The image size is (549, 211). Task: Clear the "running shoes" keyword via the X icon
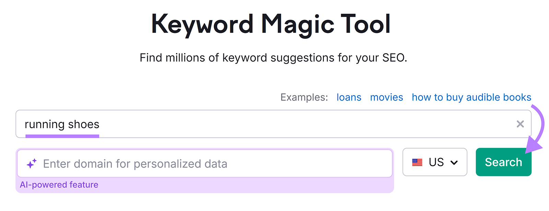click(521, 124)
